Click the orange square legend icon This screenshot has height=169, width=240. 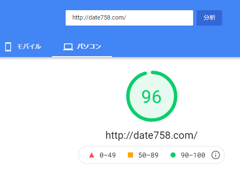click(x=130, y=155)
